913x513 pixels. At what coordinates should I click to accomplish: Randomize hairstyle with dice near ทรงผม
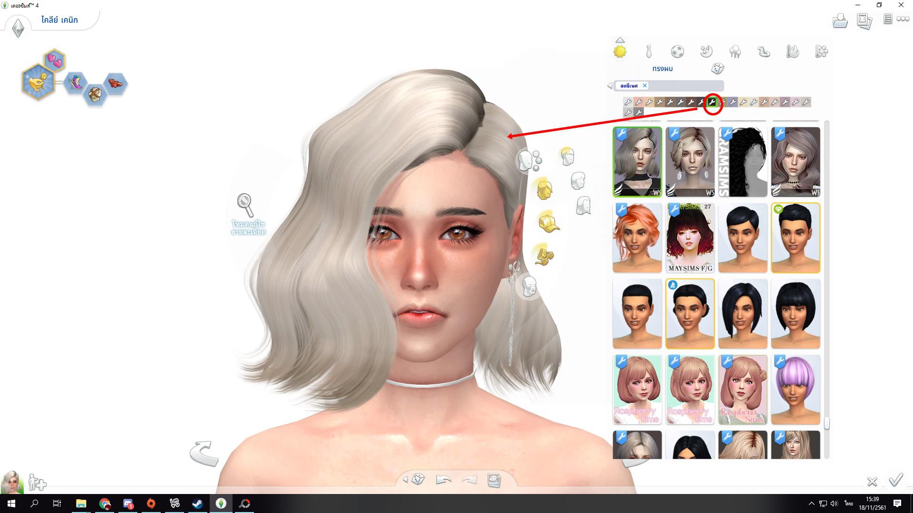718,69
